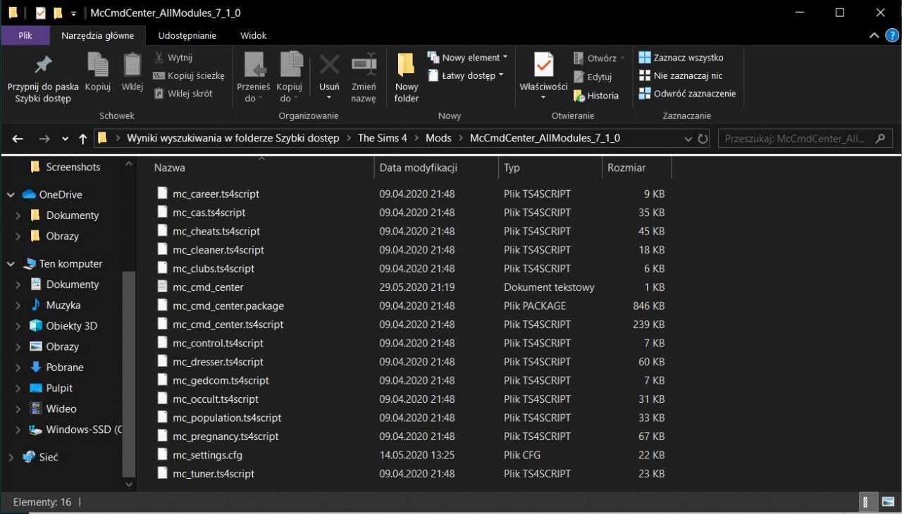
Task: Go forward with the forward arrow
Action: pos(44,139)
